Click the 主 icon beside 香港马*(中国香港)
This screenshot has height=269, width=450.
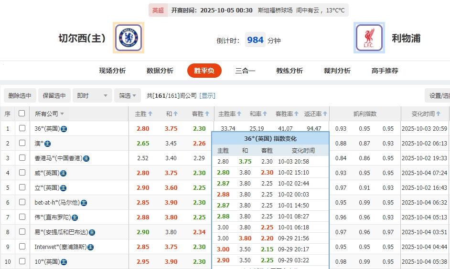86,158
